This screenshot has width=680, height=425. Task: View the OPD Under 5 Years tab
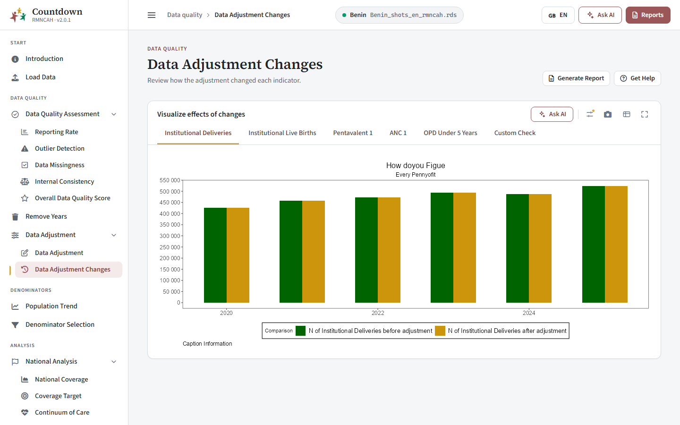450,133
